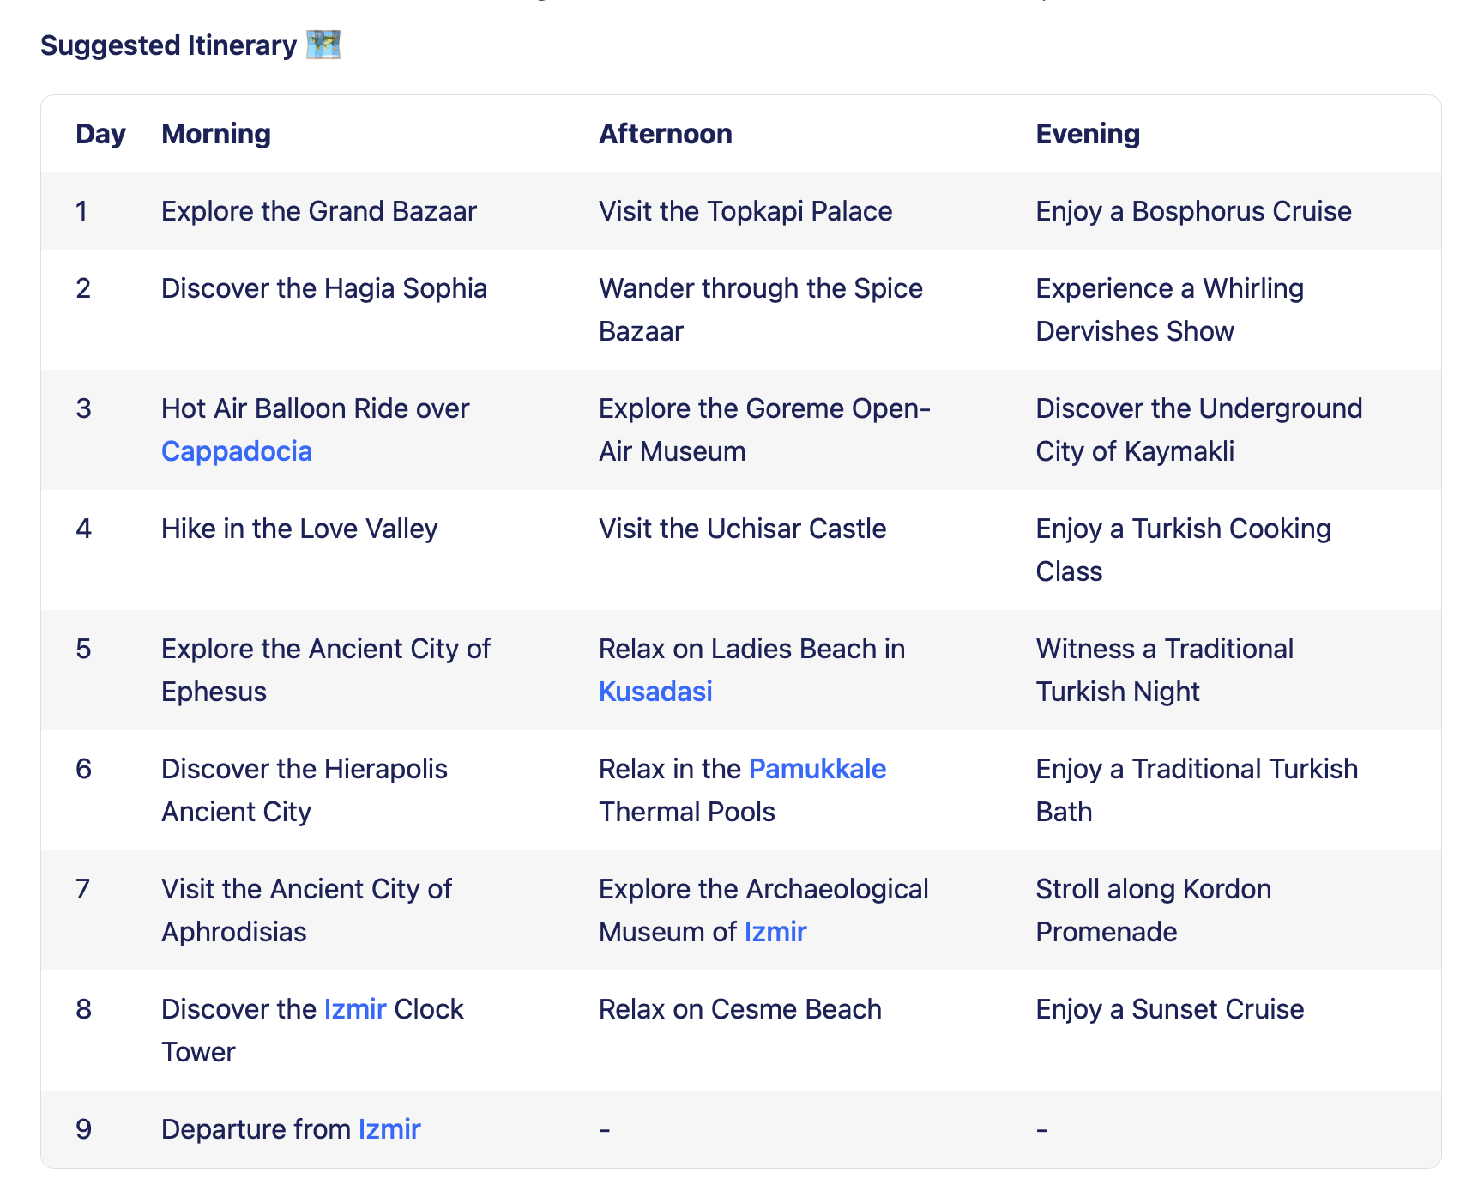1472x1191 pixels.
Task: Open the Cappadocia link
Action: pyautogui.click(x=236, y=451)
